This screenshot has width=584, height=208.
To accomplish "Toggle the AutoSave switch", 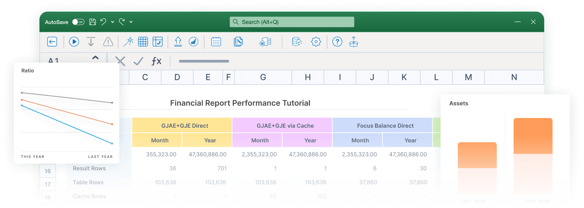I will 78,22.
